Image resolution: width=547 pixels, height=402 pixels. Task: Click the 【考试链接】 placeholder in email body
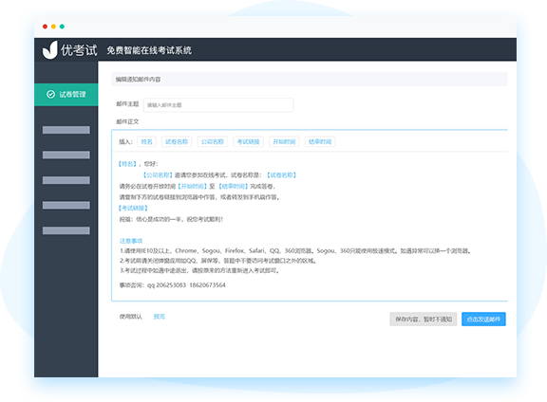tap(133, 208)
